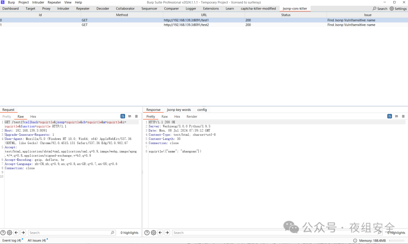Switch to the Target tab
Screen dimensions: 408x244
[x=31, y=9]
